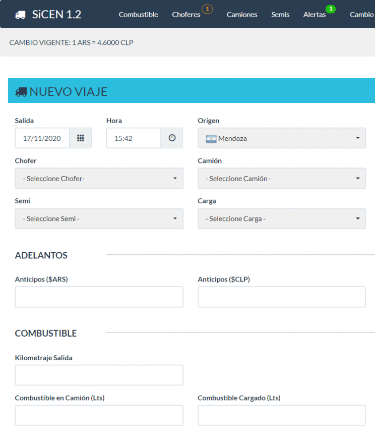The height and width of the screenshot is (440, 375).
Task: Open the Combustible menu
Action: (139, 15)
